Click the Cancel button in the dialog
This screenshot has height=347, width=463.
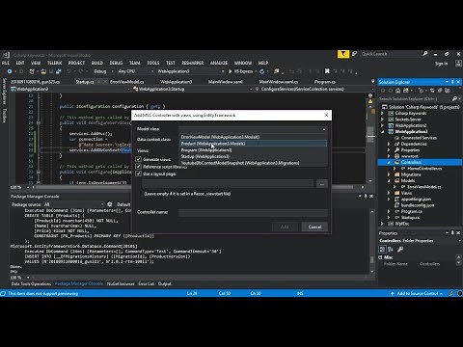click(x=314, y=227)
